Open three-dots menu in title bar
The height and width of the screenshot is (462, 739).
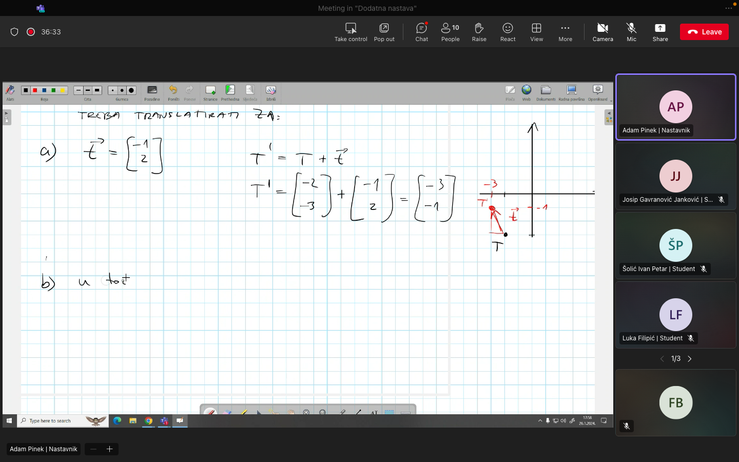pos(728,8)
